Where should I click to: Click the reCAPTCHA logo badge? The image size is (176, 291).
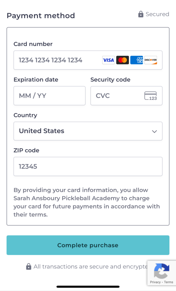[x=162, y=271]
